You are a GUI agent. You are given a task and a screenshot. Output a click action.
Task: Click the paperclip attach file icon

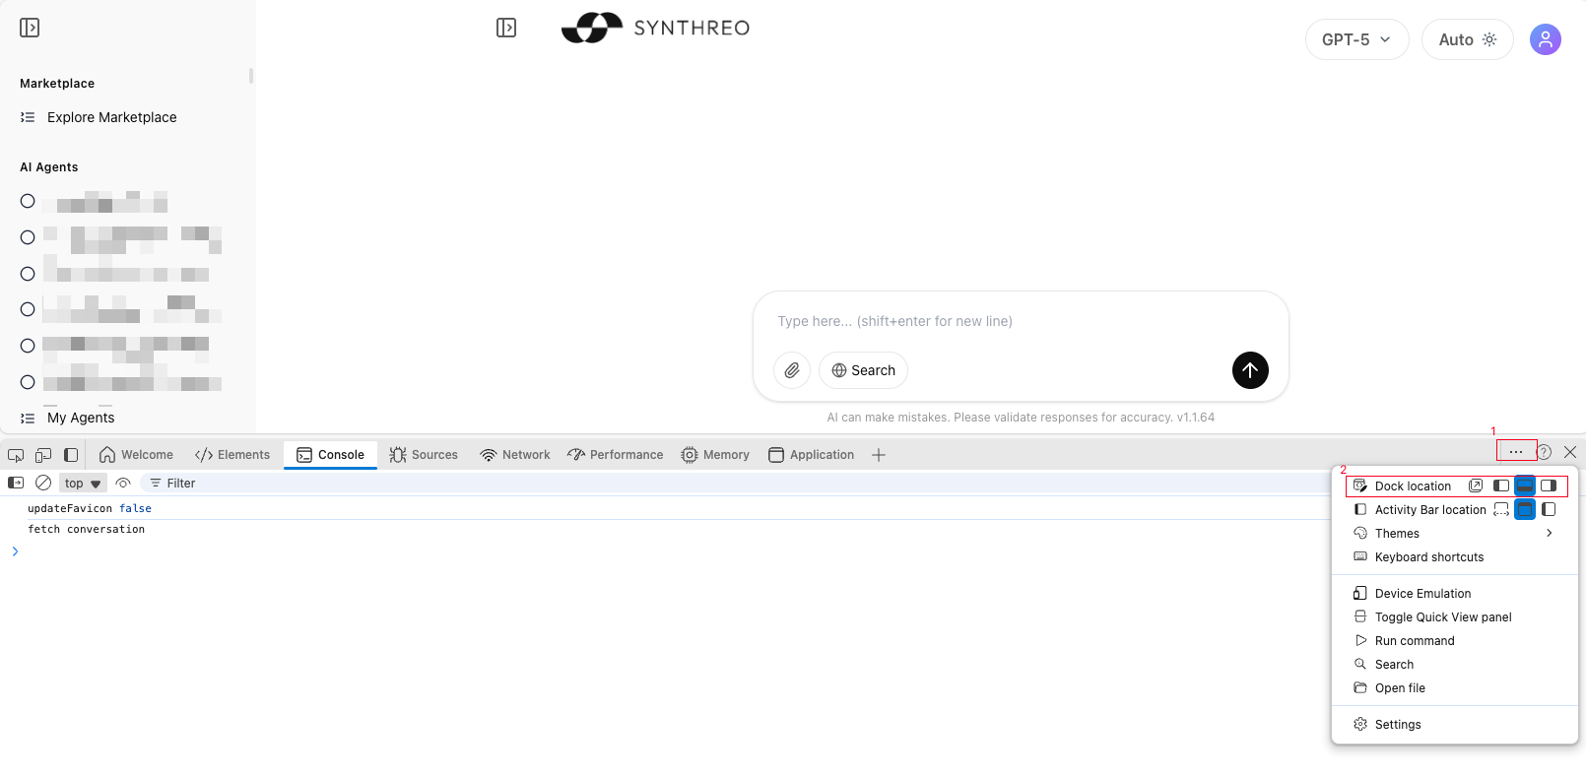click(792, 370)
